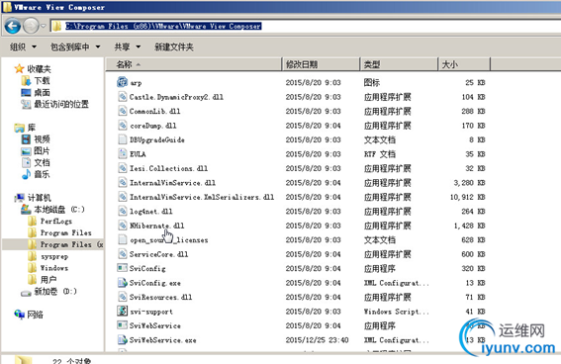Click the 新建文件夹 button
The image size is (561, 364).
point(174,46)
